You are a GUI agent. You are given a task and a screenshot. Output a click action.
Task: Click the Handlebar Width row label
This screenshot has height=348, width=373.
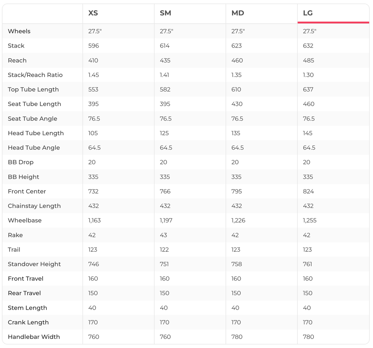[34, 337]
